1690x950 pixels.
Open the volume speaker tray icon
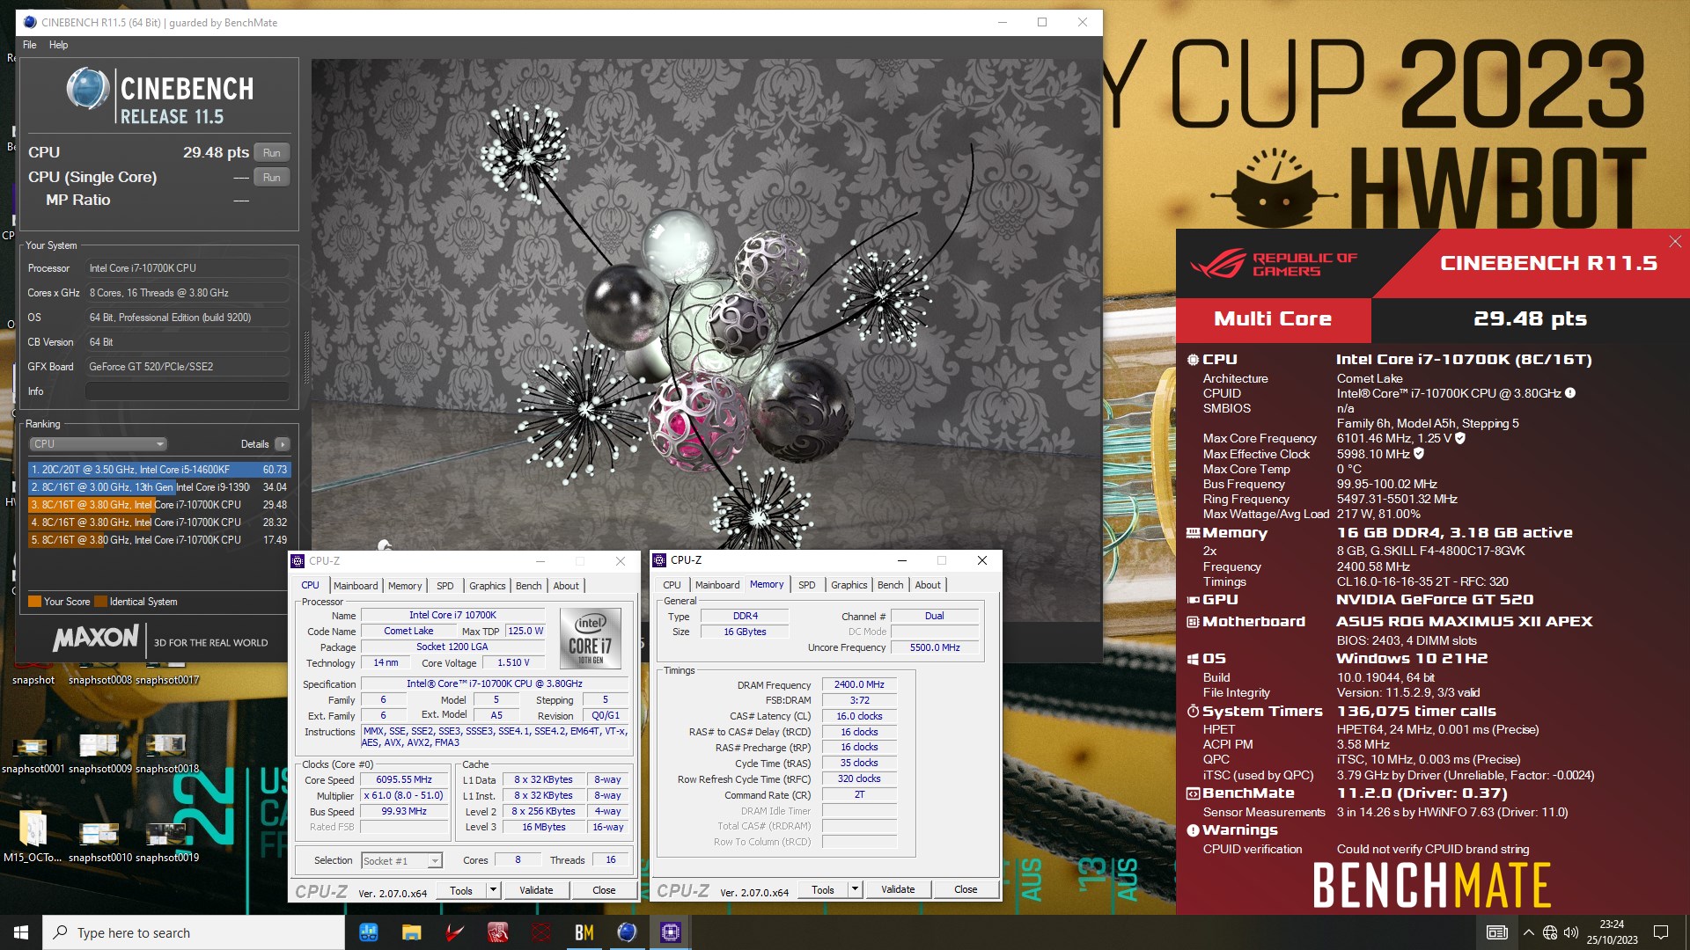point(1571,932)
